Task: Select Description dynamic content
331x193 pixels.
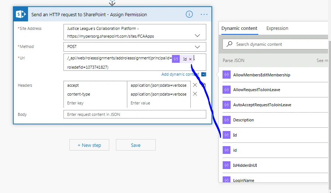Action: coord(275,120)
